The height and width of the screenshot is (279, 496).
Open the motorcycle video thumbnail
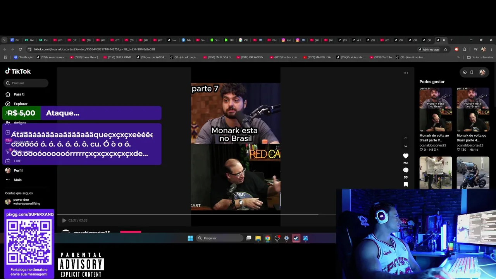[473, 173]
